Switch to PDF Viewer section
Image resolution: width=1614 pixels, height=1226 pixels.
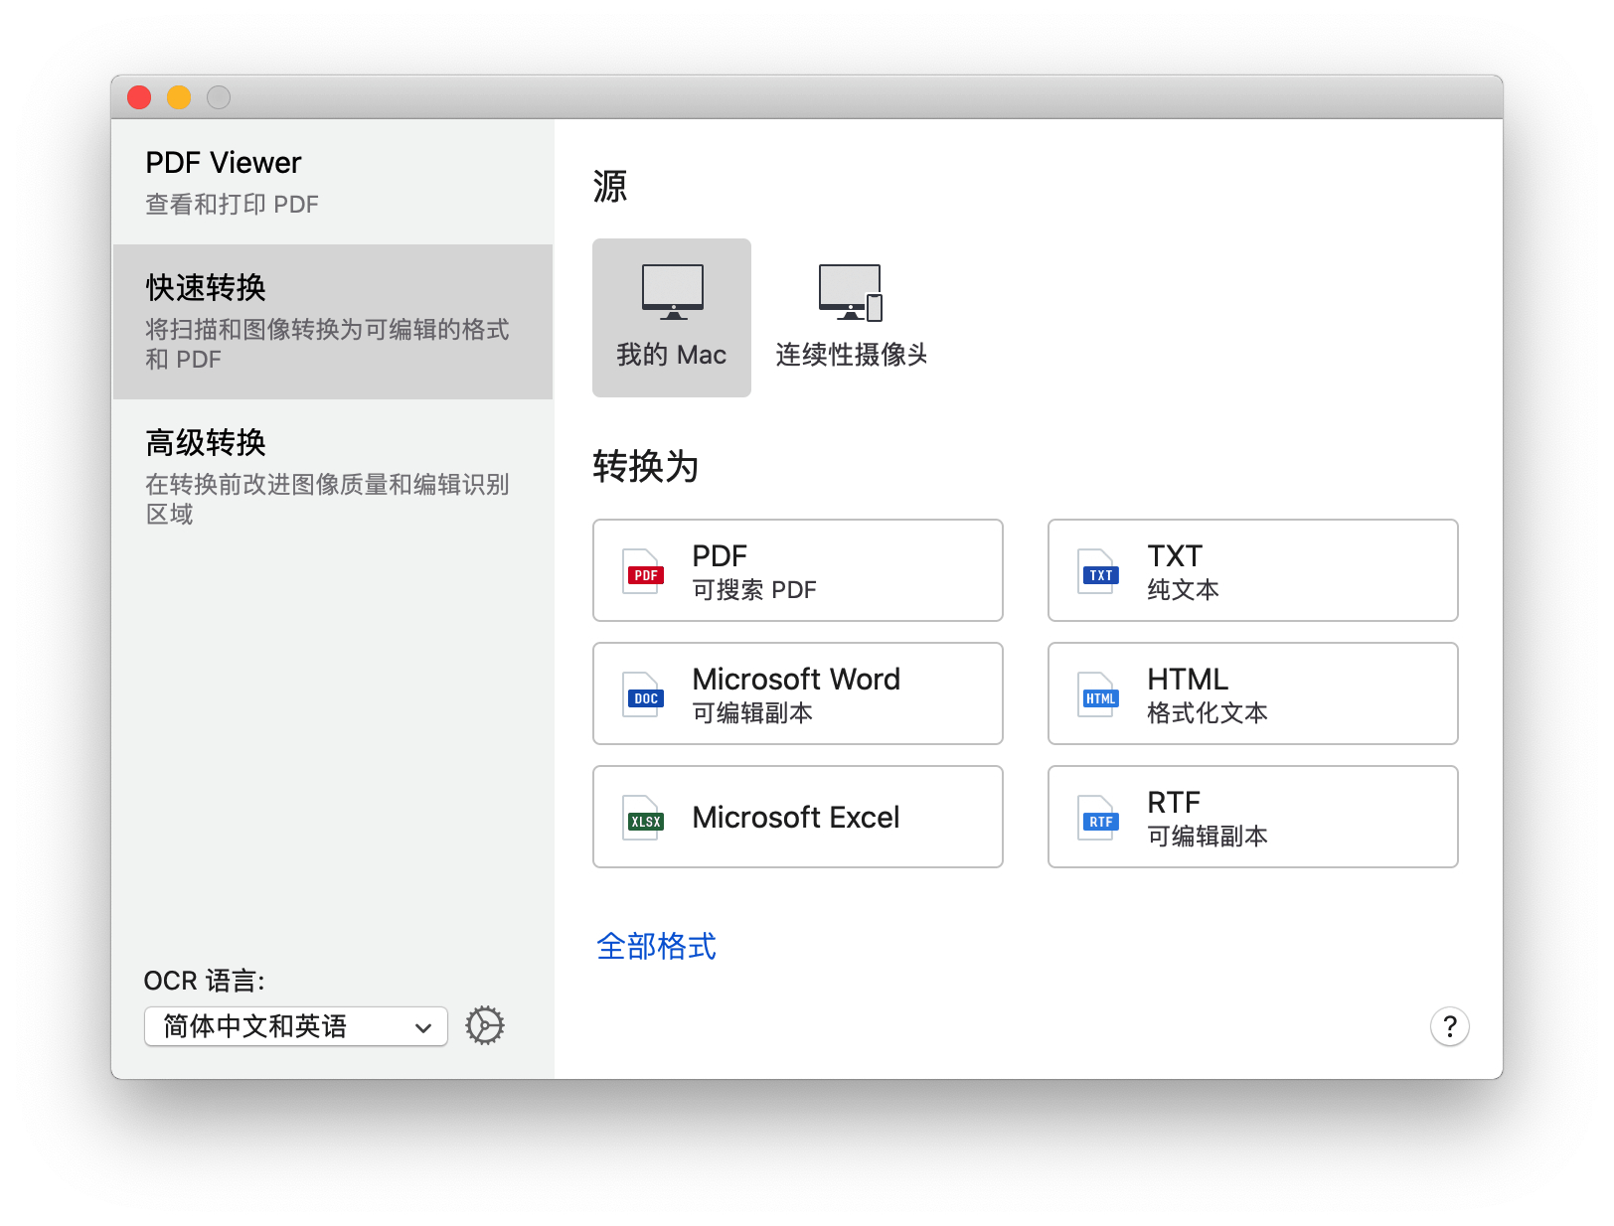332,183
